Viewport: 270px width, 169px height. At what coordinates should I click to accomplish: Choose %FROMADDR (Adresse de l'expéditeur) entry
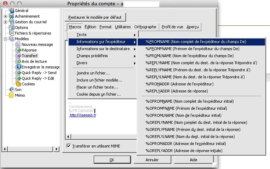pyautogui.click(x=179, y=84)
